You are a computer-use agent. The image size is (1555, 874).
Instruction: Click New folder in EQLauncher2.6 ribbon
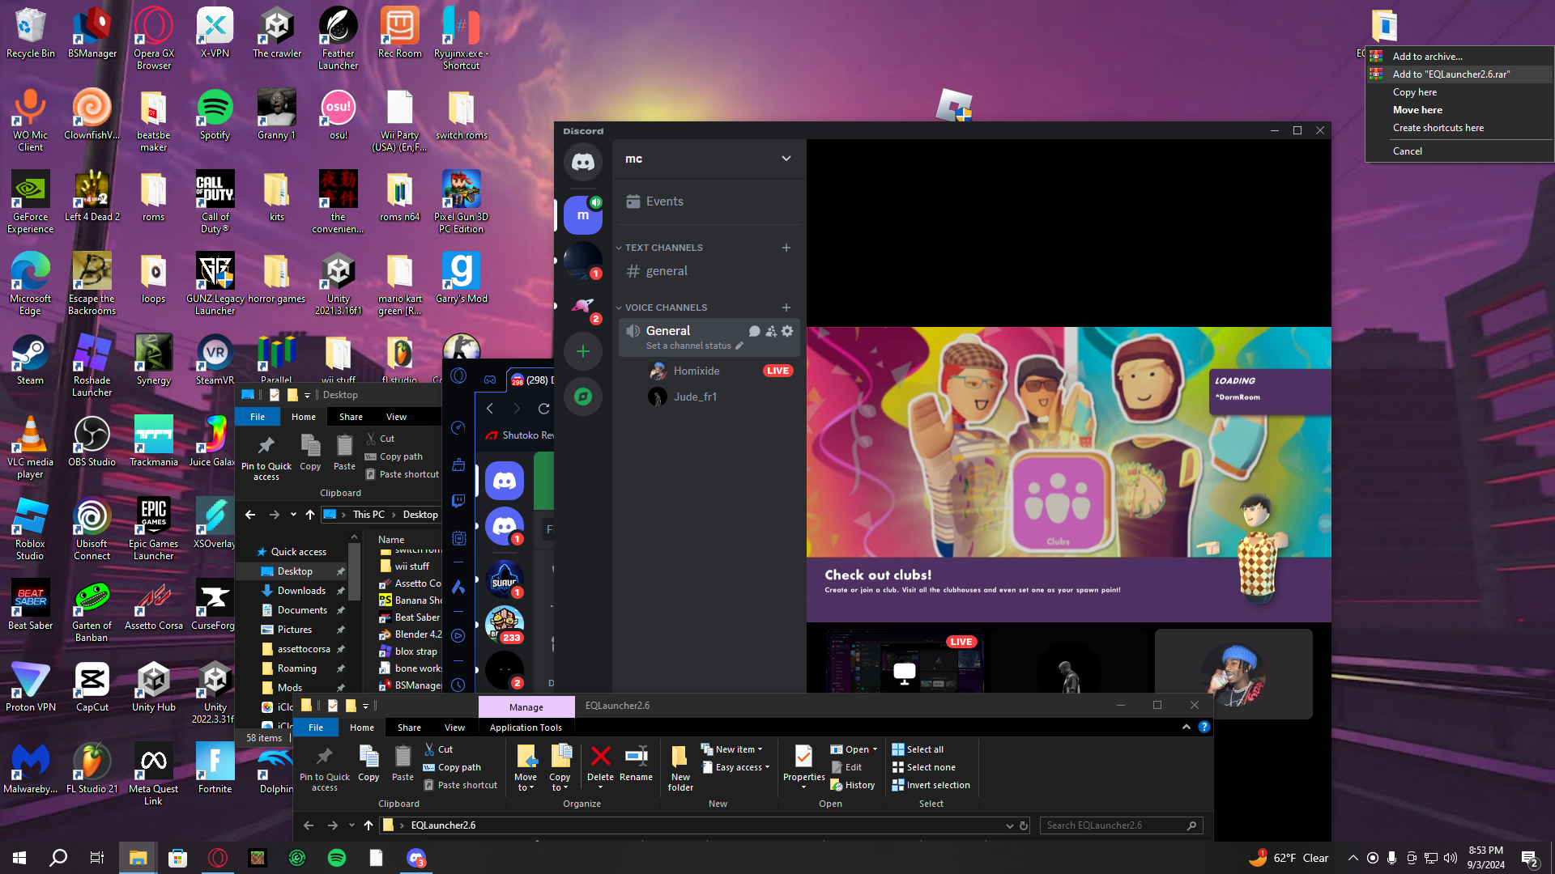coord(680,767)
